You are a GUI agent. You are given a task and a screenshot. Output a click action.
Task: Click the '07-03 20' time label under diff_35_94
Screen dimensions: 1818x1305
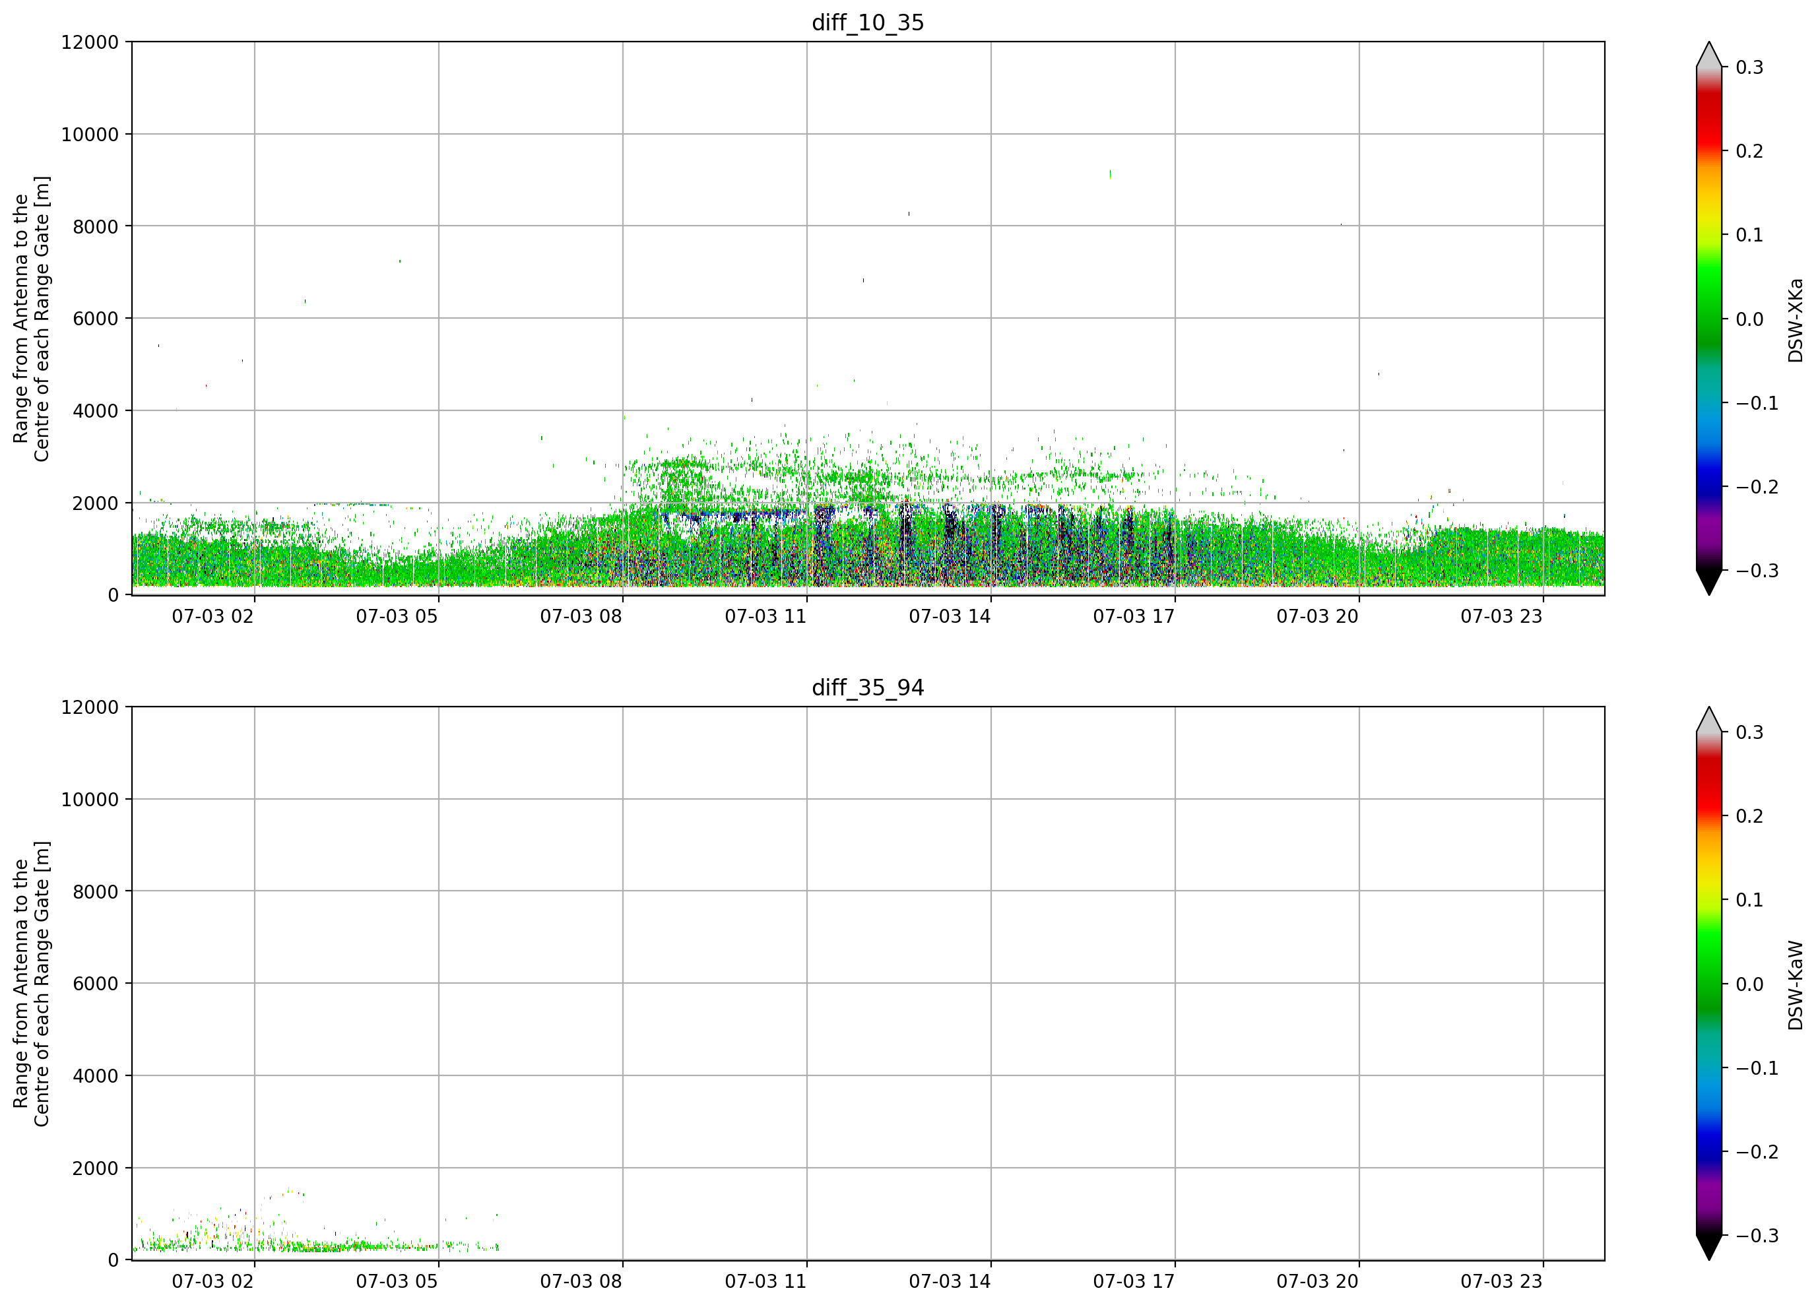coord(1318,1282)
